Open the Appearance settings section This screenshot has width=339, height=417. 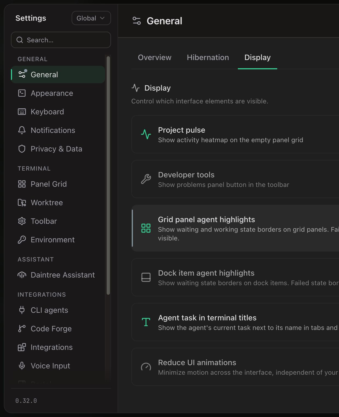coord(58,93)
